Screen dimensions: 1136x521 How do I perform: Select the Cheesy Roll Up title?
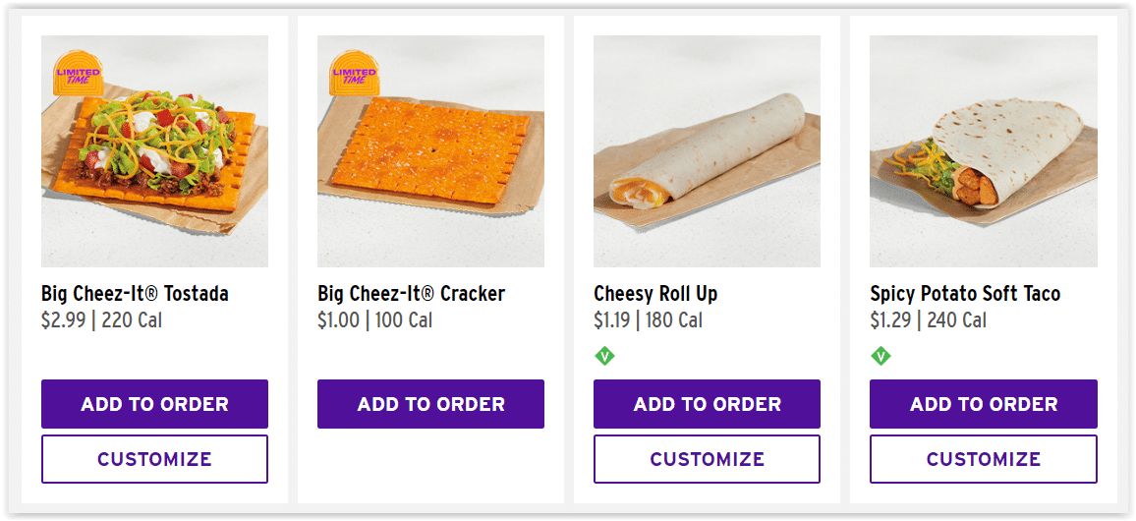coord(654,294)
